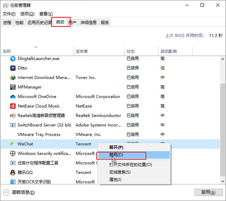Open the 选项(O) menu
226x201 pixels.
[x=27, y=14]
